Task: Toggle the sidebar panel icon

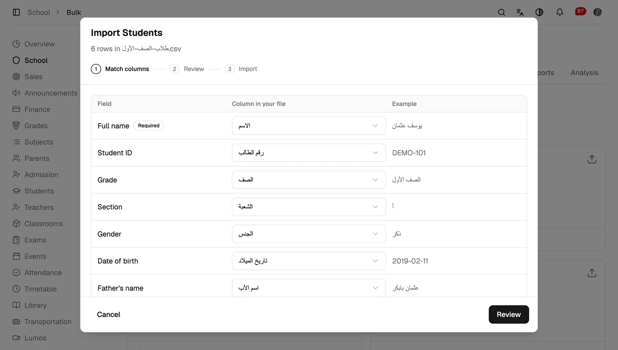Action: point(16,12)
